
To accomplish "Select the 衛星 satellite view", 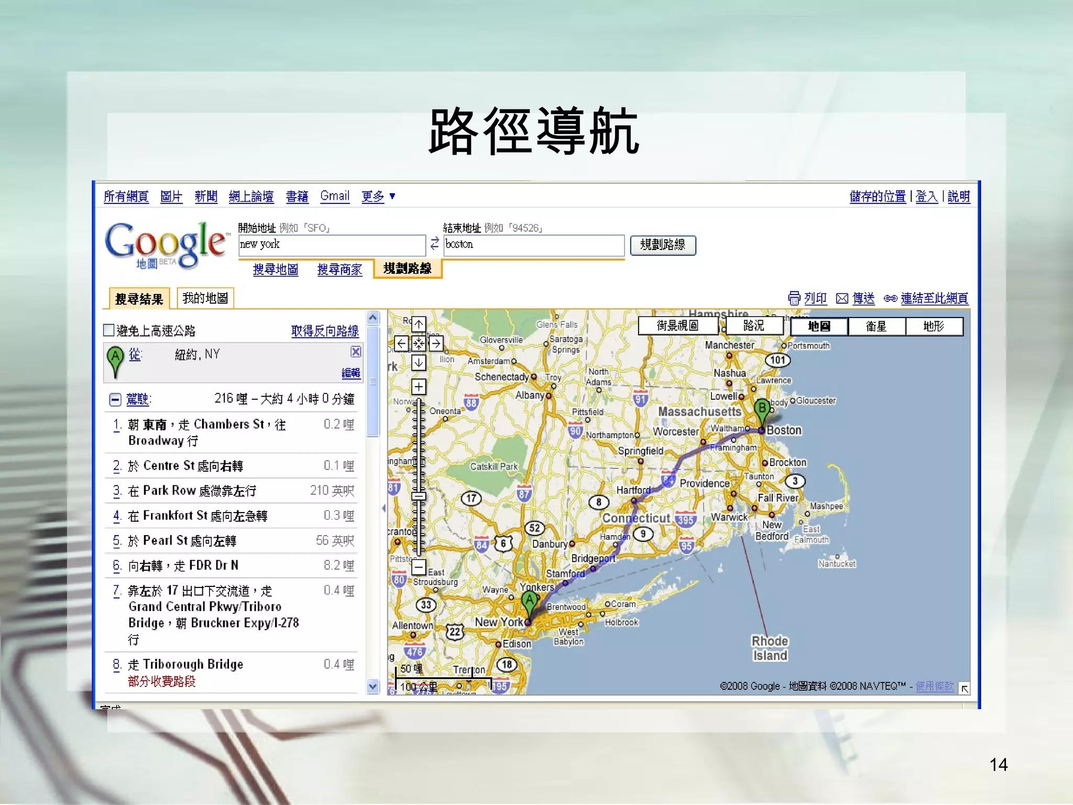I will click(x=877, y=327).
